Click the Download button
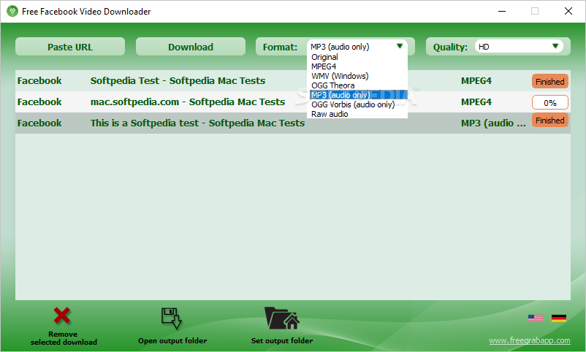This screenshot has height=352, width=586. click(x=191, y=47)
